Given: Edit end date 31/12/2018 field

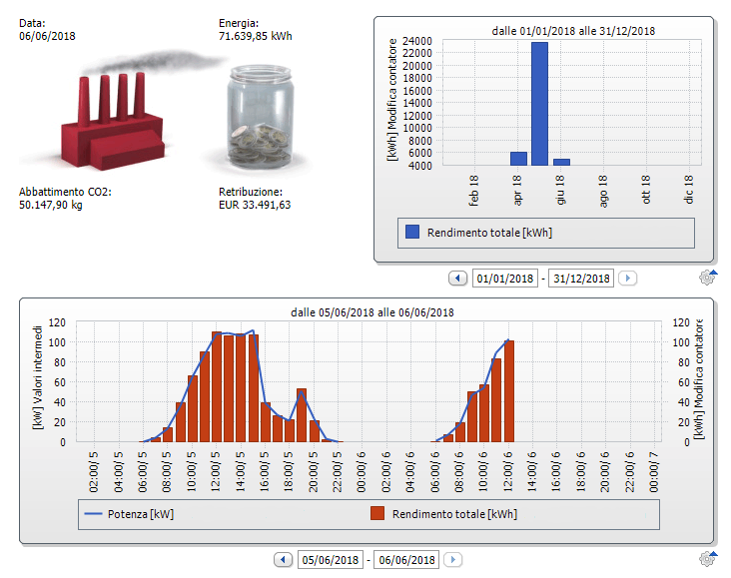Looking at the screenshot, I should [581, 279].
